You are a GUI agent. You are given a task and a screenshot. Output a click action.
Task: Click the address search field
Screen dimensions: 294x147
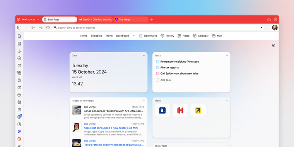pyautogui.click(x=158, y=27)
